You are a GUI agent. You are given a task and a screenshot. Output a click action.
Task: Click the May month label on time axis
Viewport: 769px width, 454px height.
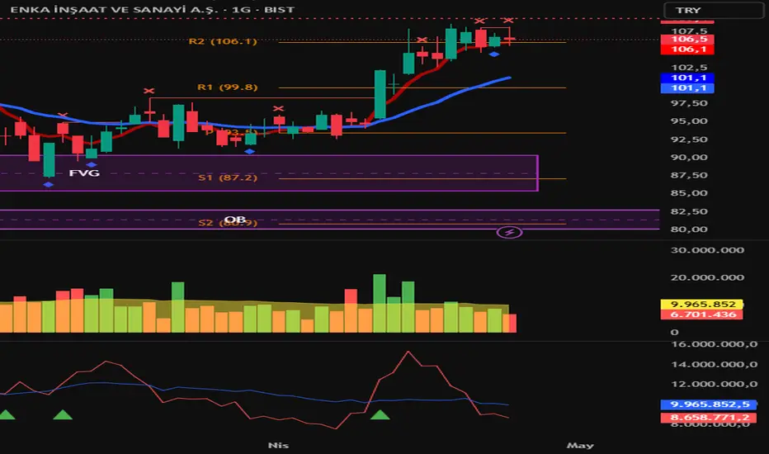pos(580,445)
